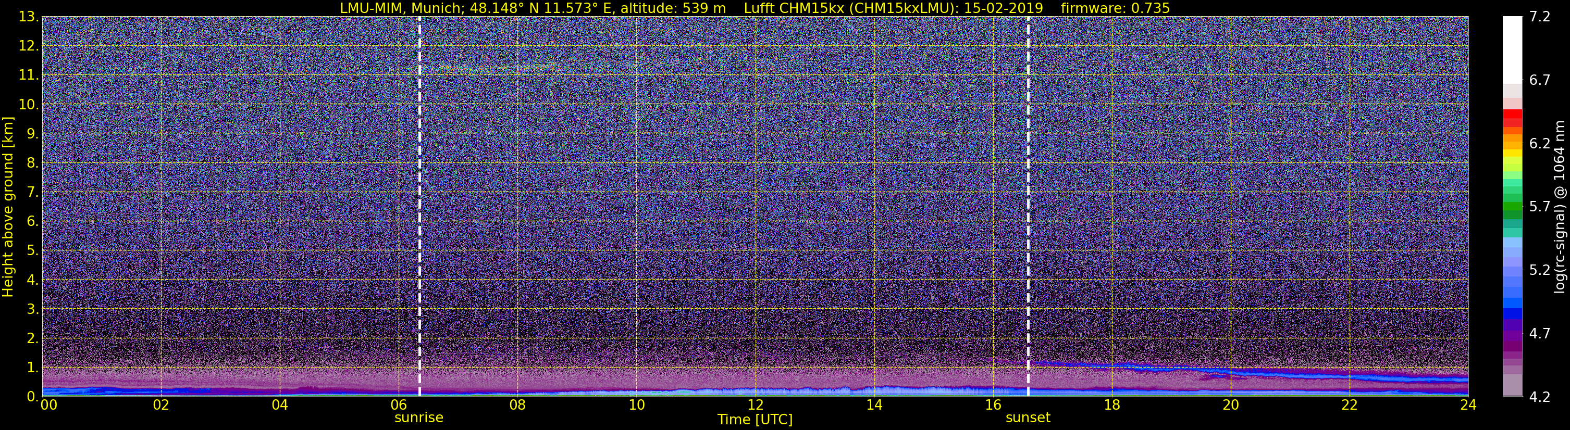Click the height axis tick label '6.'

32,222
